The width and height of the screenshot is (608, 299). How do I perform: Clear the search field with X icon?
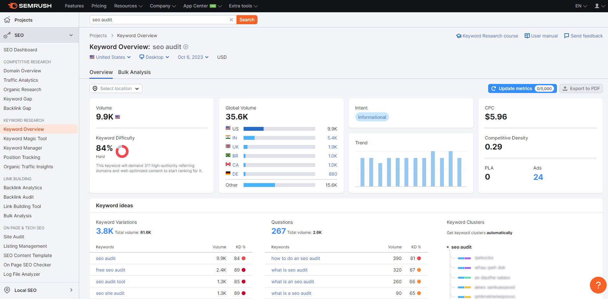231,20
